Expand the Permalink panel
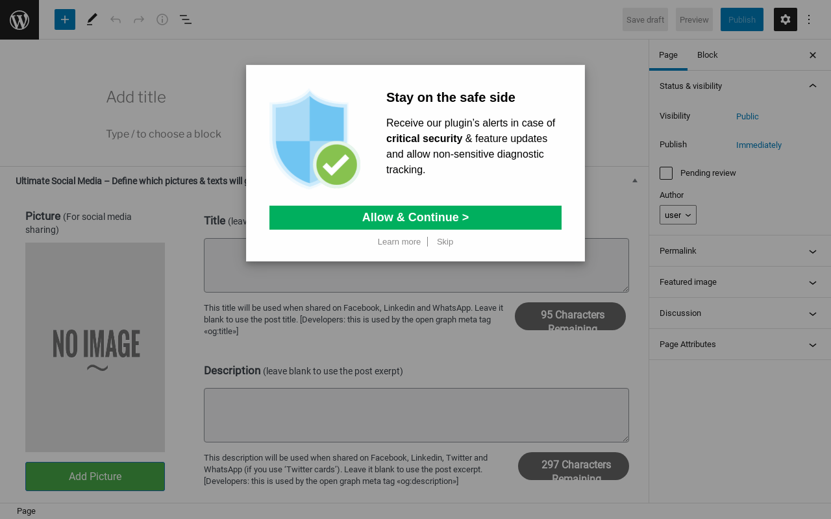 (x=739, y=251)
